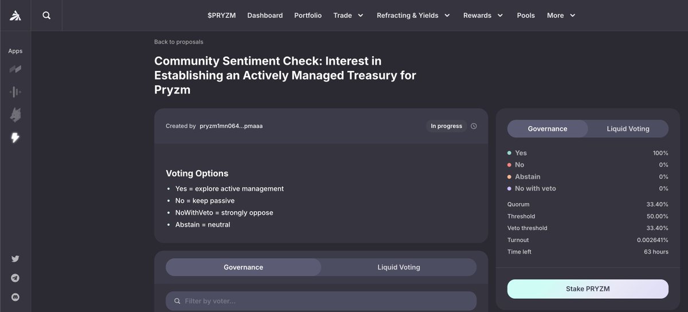Click the clock icon beside In progress
The height and width of the screenshot is (312, 688).
tap(474, 126)
